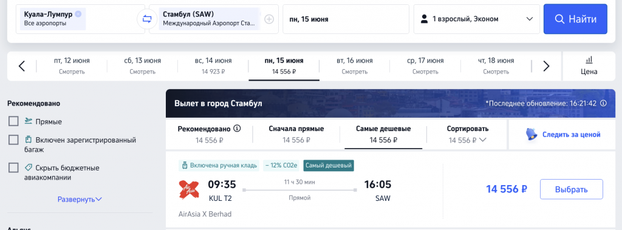Image resolution: width=622 pixels, height=230 pixels.
Task: Click the bell Следить за ценой
Action: tap(563, 135)
